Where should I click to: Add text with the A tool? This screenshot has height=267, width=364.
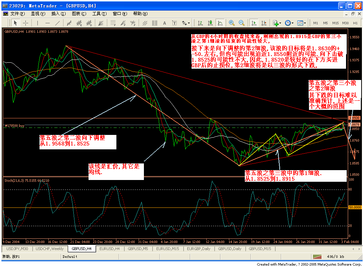[x=165, y=23]
